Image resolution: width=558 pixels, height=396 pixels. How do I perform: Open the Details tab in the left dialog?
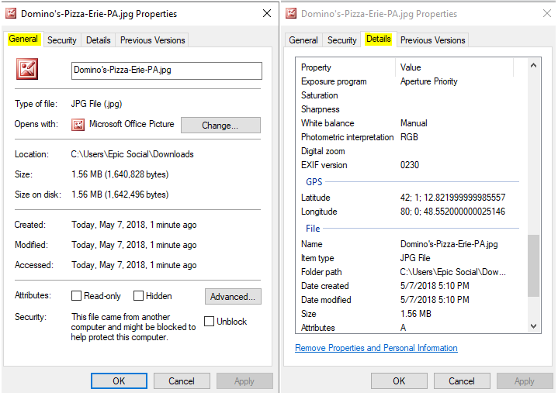pos(99,40)
